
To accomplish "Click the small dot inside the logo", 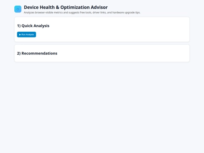I will (18, 9).
